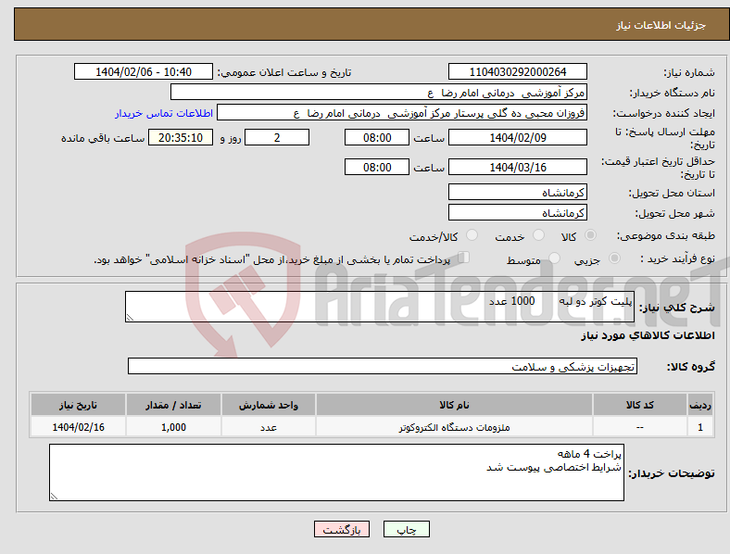730x554 pixels.
Task: Click the remaining time field 20:35:10
Action: tap(181, 138)
